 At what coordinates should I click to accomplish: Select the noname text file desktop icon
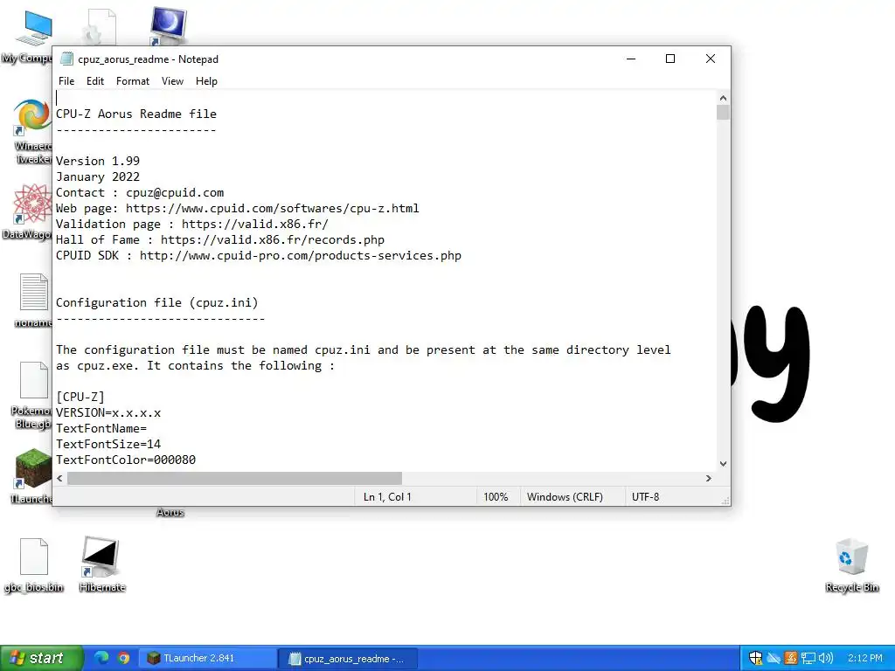[x=34, y=300]
